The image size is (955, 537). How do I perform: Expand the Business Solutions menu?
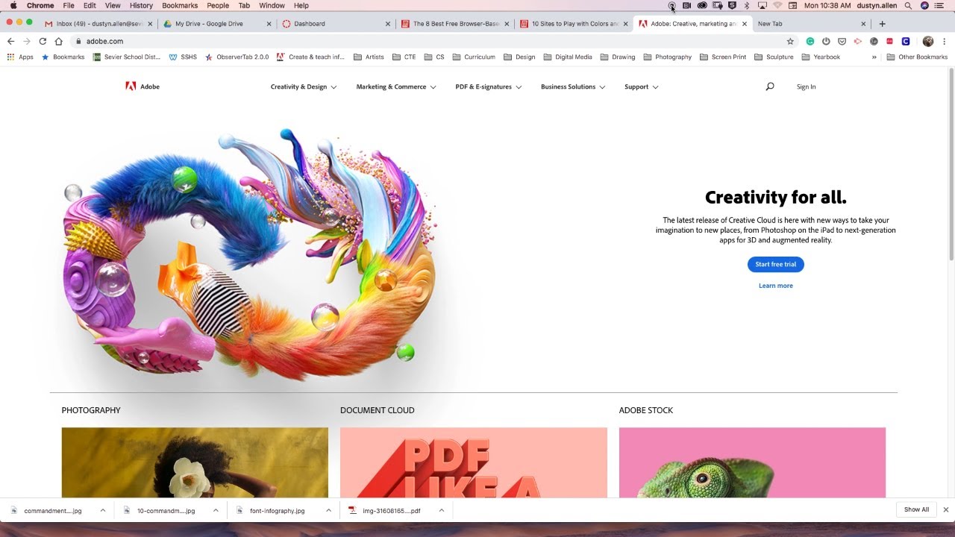point(573,87)
